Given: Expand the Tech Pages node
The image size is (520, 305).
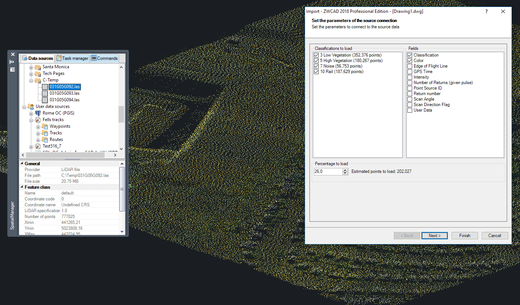Looking at the screenshot, I should point(31,74).
